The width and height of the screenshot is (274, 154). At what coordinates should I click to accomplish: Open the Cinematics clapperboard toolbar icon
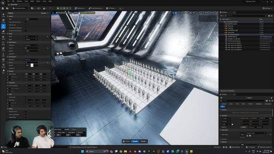tap(45, 8)
